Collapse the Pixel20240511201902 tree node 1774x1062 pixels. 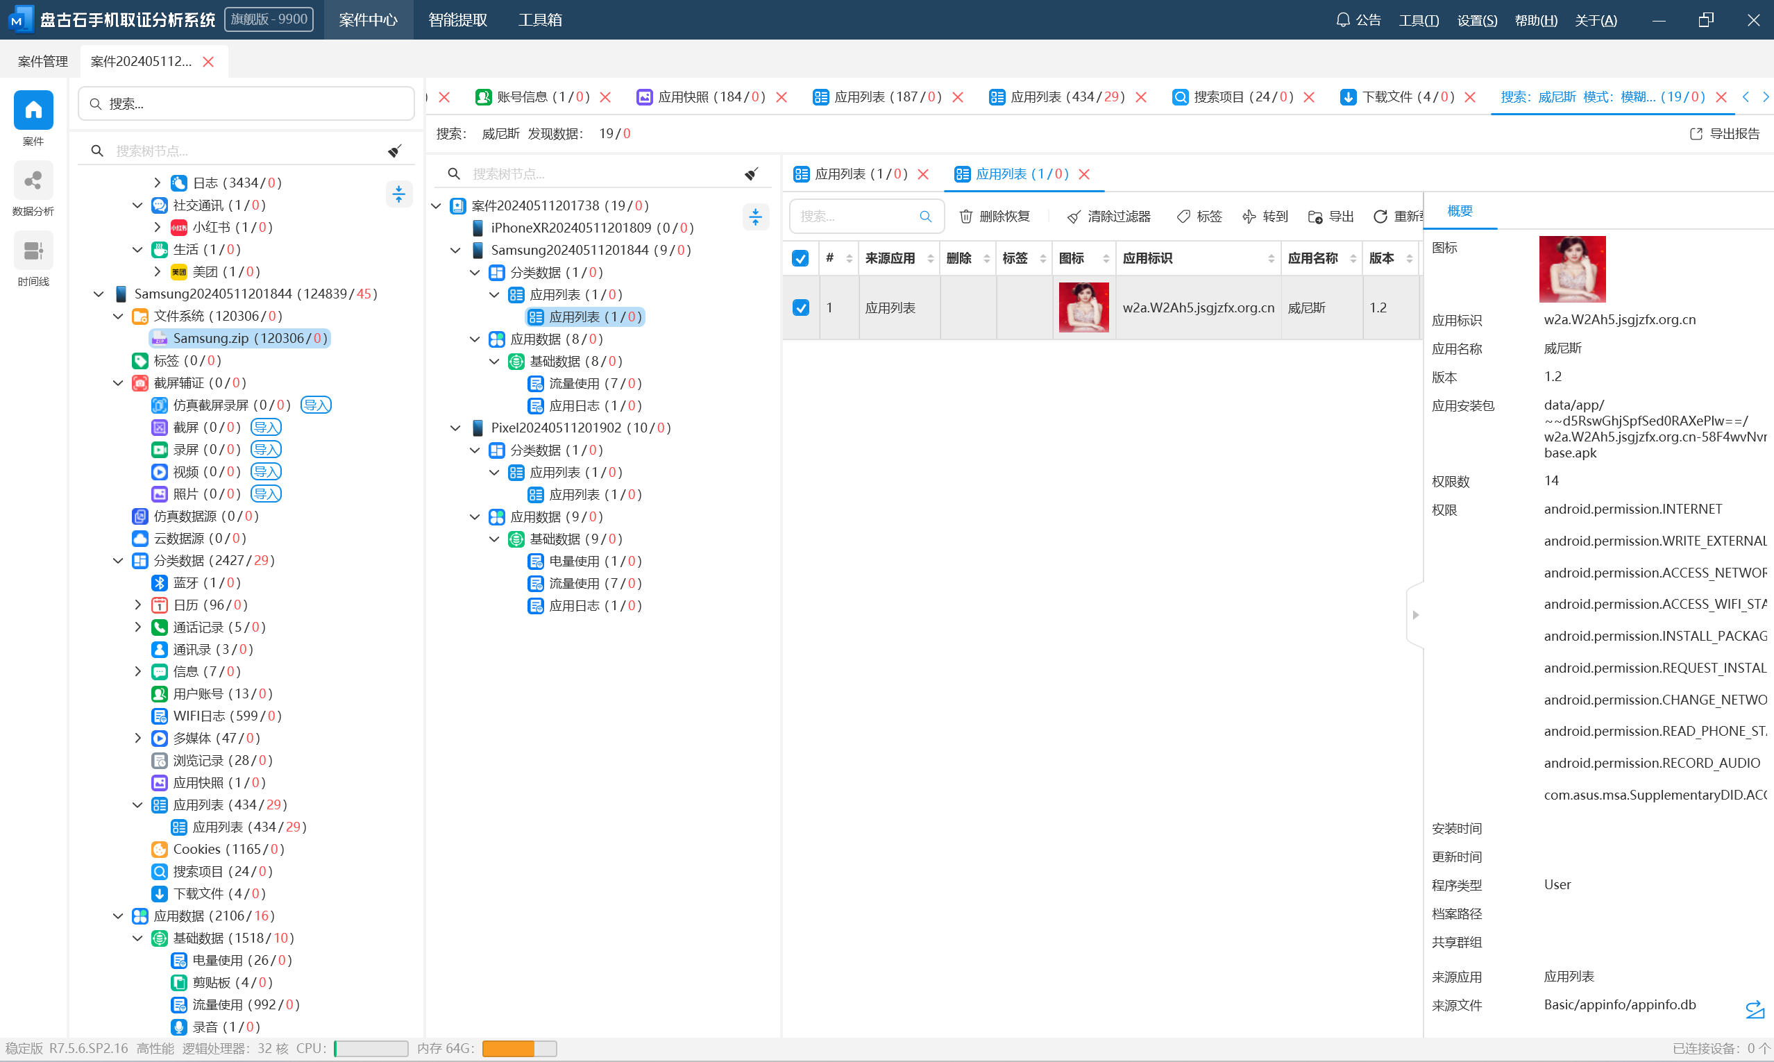(x=455, y=428)
